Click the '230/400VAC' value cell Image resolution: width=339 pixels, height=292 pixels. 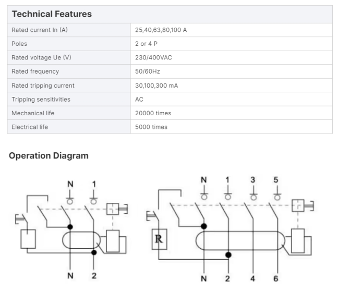tap(153, 57)
